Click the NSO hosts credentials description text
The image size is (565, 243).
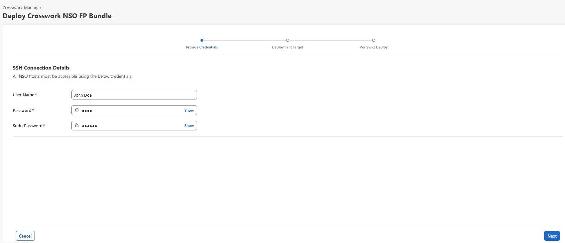pos(73,76)
